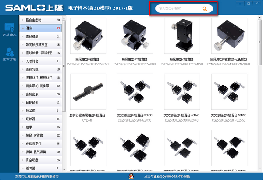Open the 产品中心 sidebar icon
This screenshot has width=263, height=180.
[x=9, y=29]
